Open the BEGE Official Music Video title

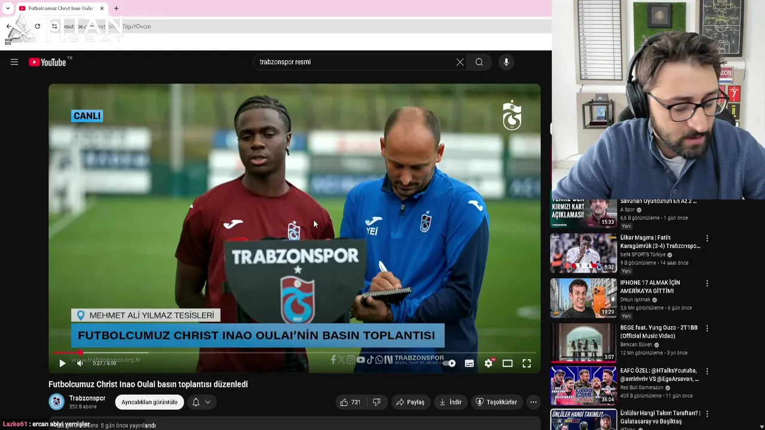[659, 332]
